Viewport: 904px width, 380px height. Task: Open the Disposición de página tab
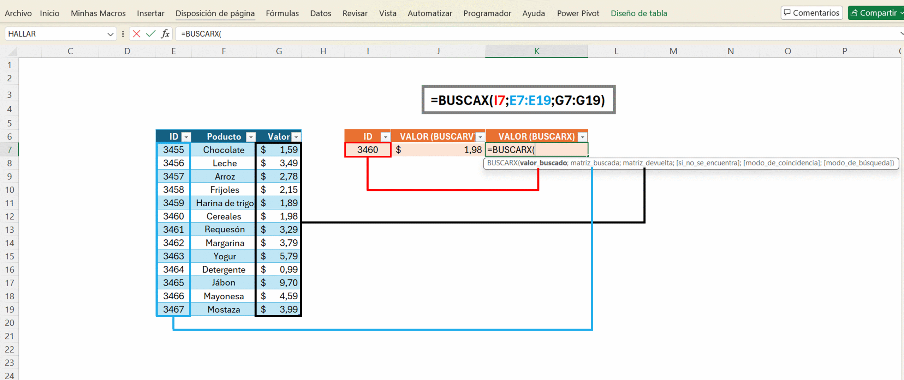tap(215, 13)
